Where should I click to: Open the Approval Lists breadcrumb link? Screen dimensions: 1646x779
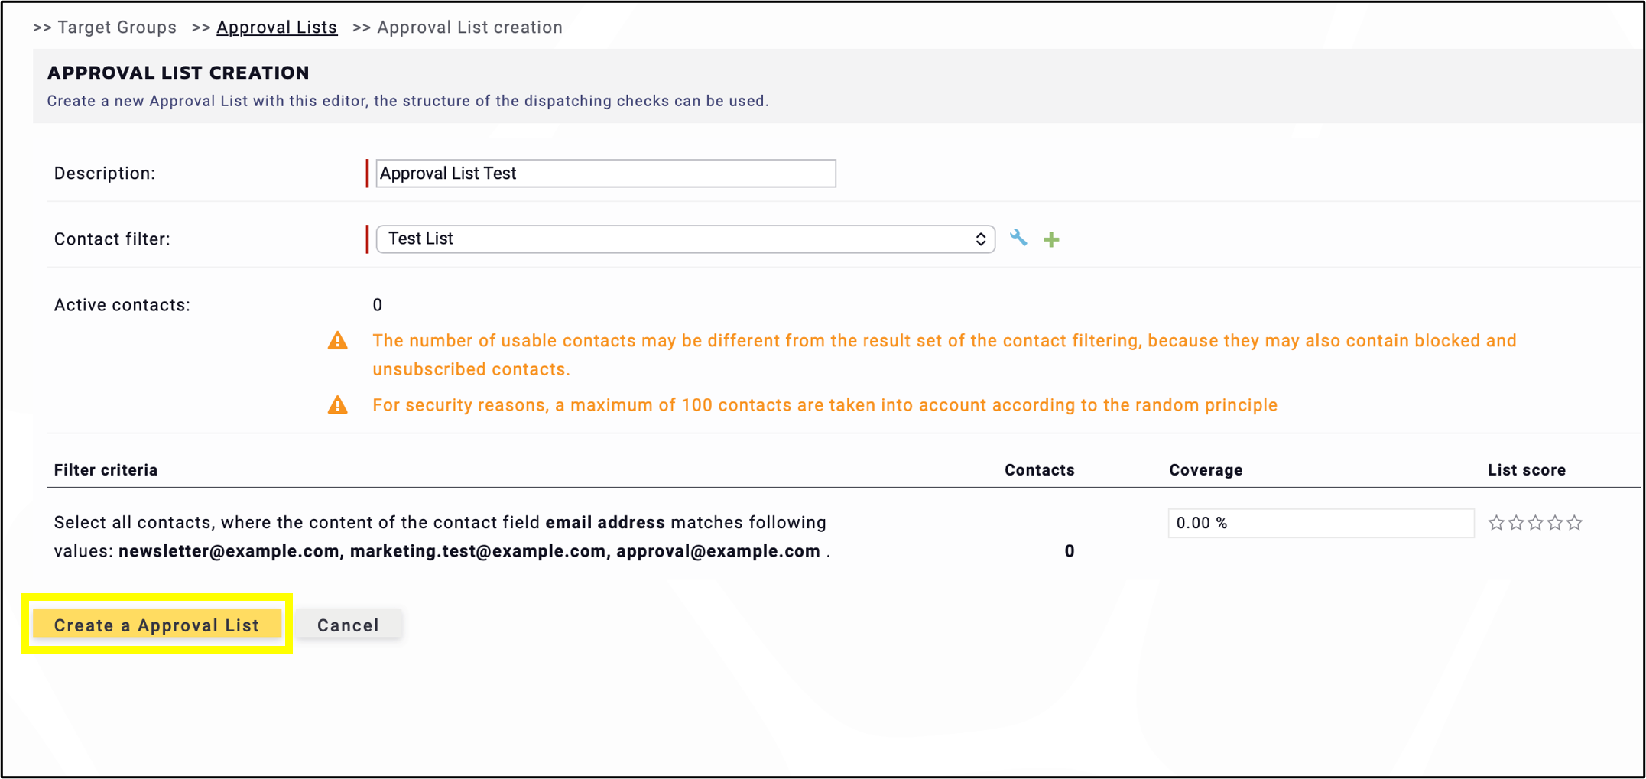pos(277,28)
